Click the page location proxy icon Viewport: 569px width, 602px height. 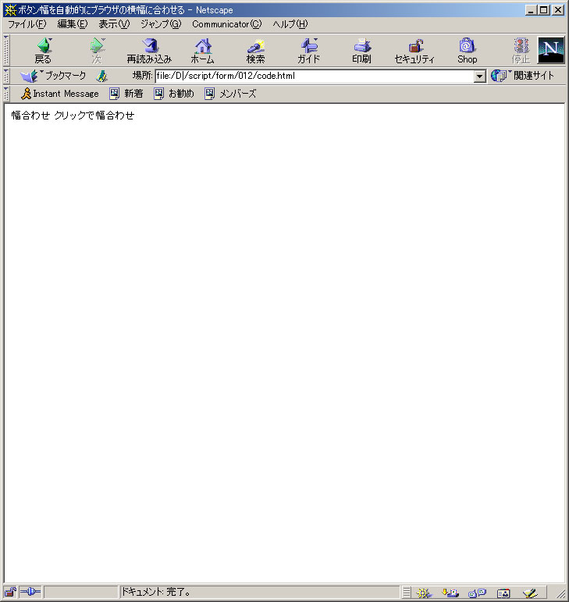(101, 76)
